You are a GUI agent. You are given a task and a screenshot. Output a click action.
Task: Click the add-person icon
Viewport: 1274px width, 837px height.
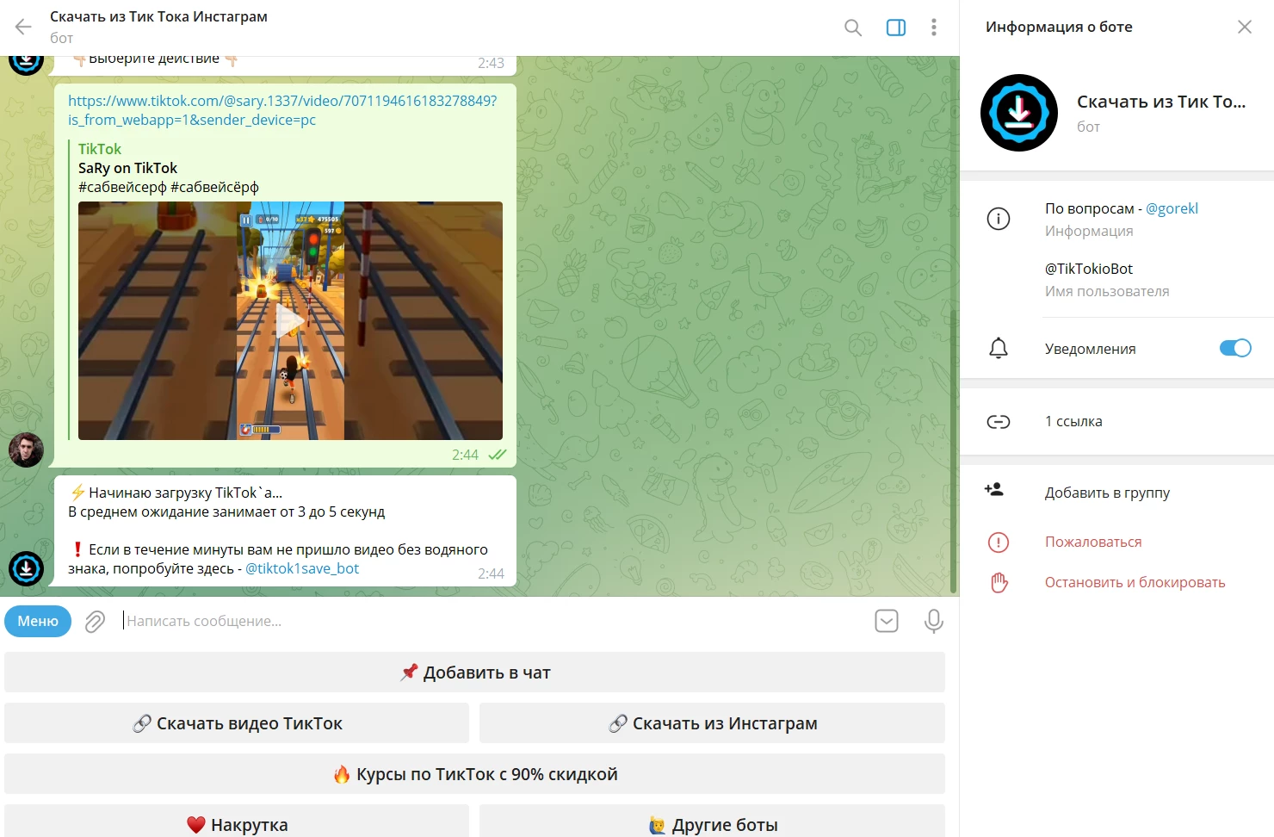(x=994, y=490)
